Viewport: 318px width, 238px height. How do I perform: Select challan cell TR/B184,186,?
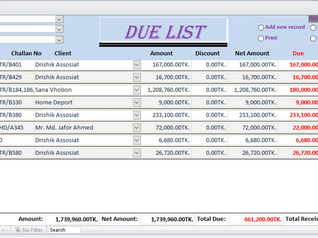pyautogui.click(x=17, y=90)
